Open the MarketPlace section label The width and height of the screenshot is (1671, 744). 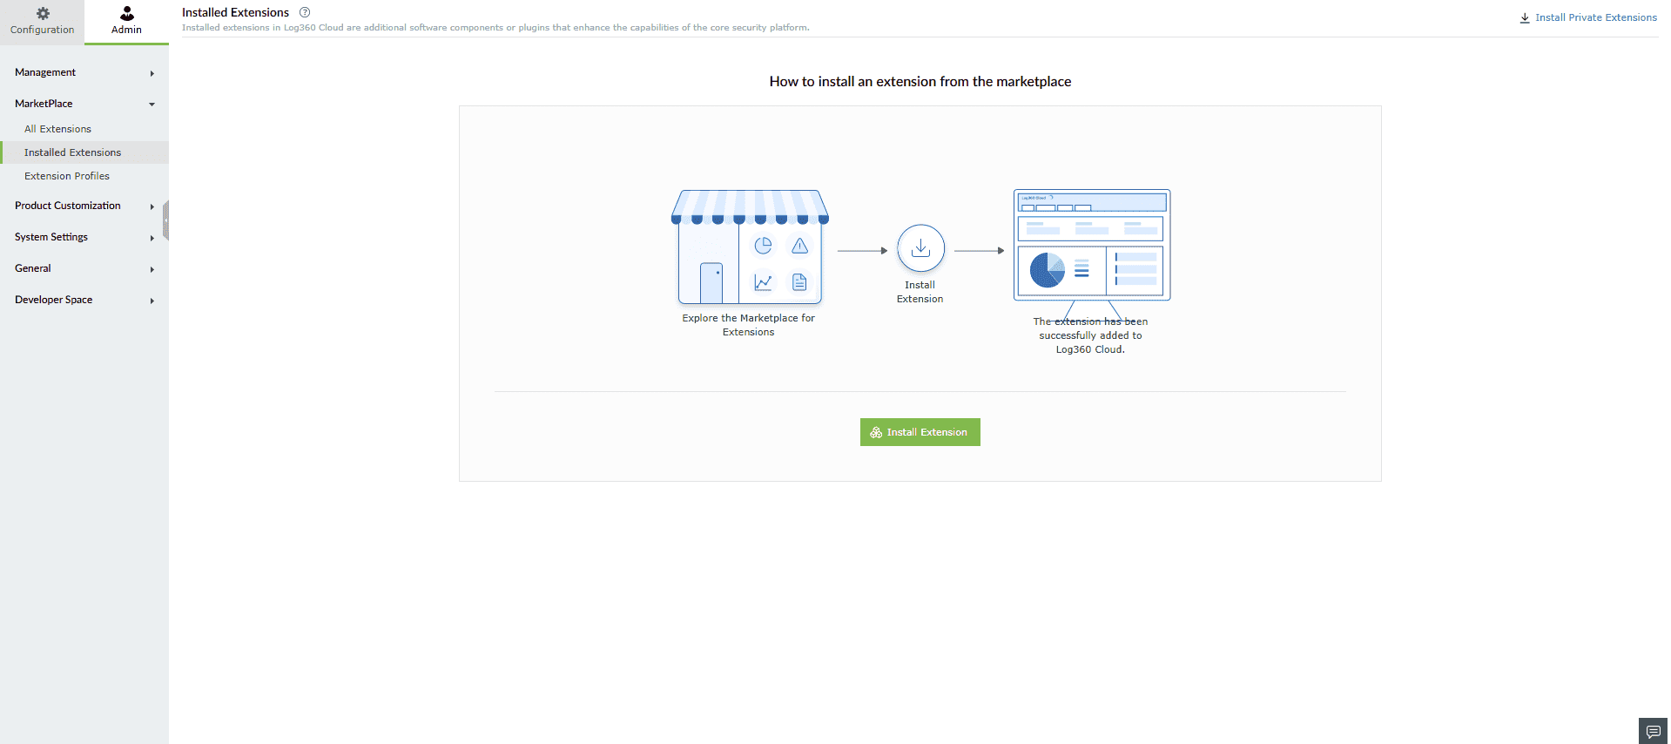point(44,104)
